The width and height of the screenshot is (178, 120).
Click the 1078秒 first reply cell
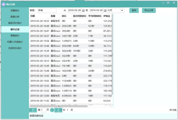(x=77, y=51)
